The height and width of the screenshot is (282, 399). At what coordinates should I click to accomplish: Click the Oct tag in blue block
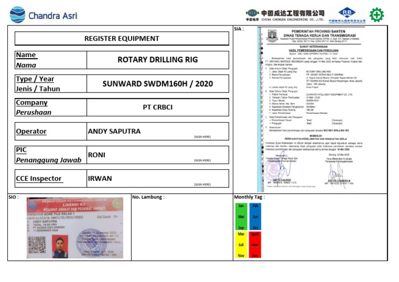(x=255, y=227)
